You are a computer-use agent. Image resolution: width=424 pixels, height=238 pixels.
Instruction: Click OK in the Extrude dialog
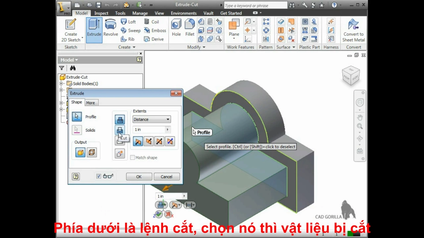point(139,177)
